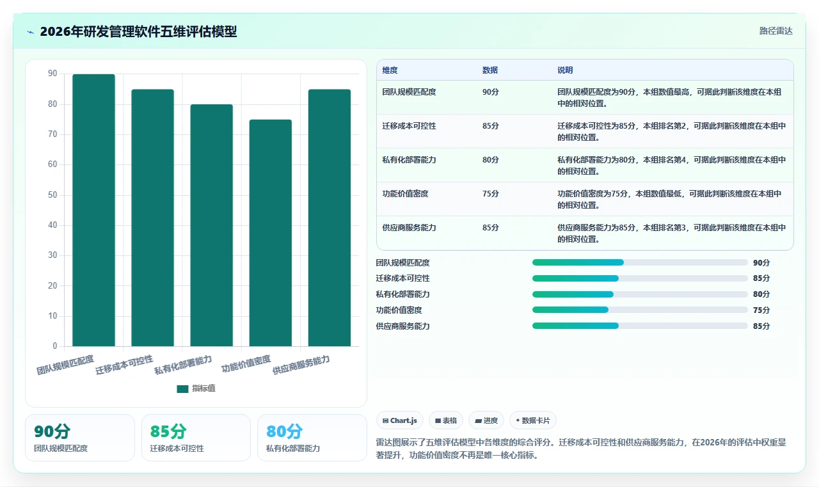The width and height of the screenshot is (819, 487).
Task: Click 私有化部署能力 in the table's dimension column
Action: pos(409,160)
